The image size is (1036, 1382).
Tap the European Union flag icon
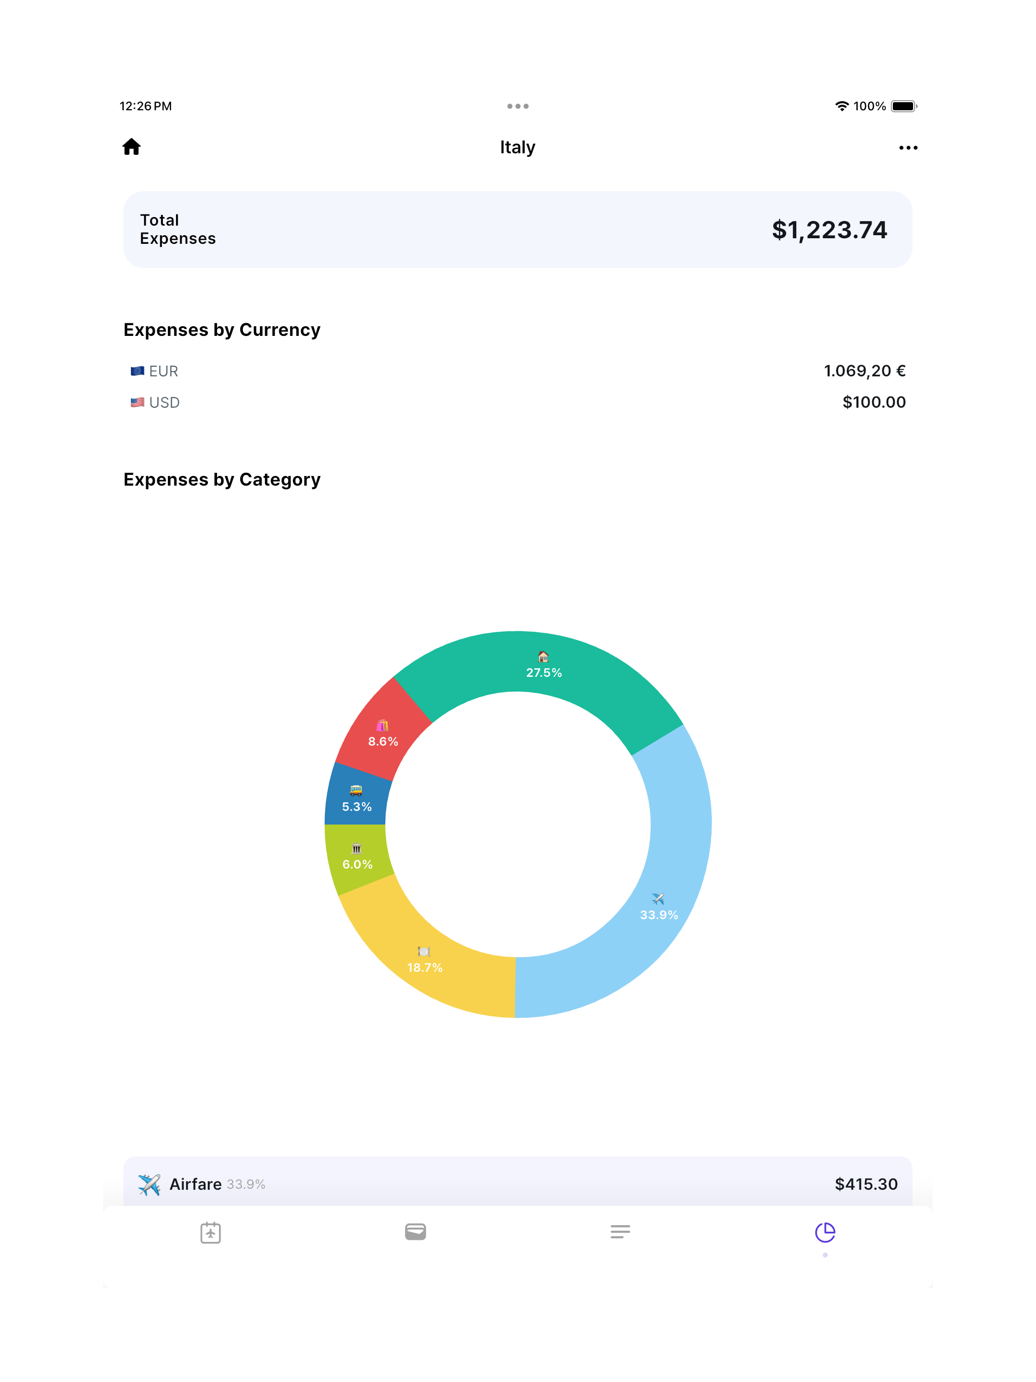(138, 371)
